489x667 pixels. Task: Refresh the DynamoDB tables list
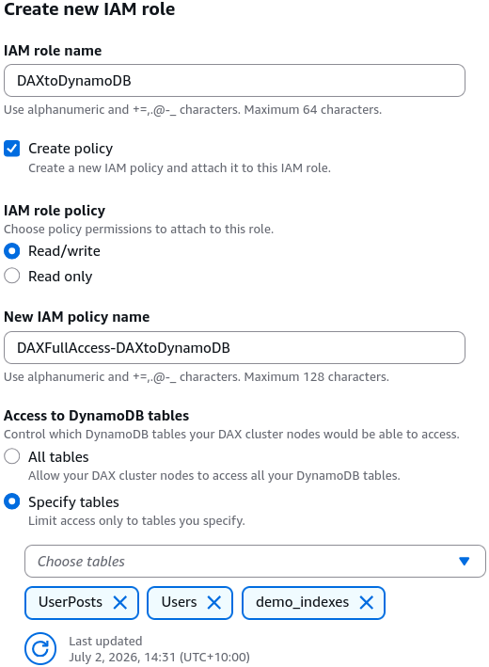tap(40, 649)
